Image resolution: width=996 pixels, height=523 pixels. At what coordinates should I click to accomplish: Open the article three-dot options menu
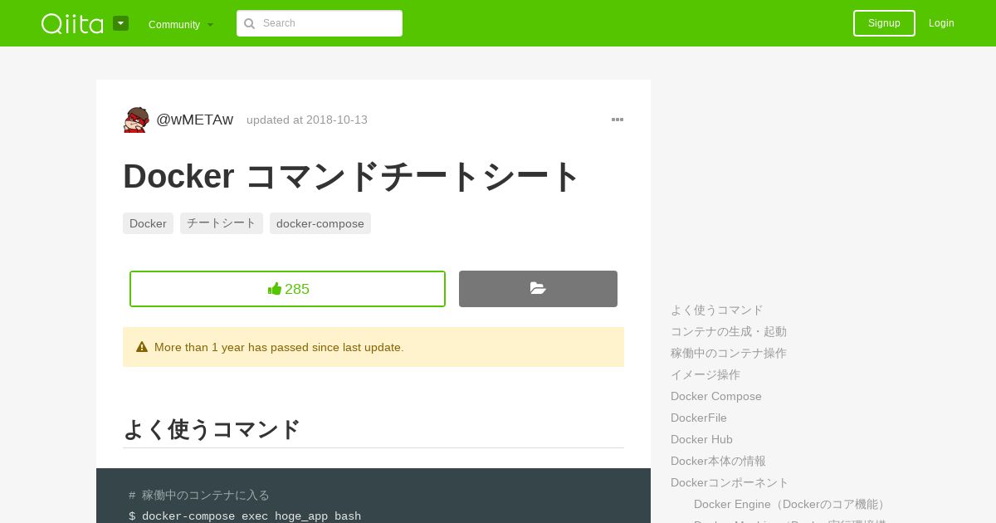(x=618, y=120)
